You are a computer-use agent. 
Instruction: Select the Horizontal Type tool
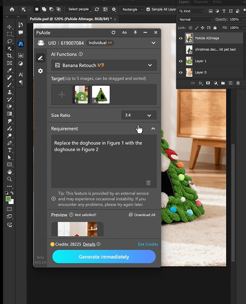[x=9, y=150]
